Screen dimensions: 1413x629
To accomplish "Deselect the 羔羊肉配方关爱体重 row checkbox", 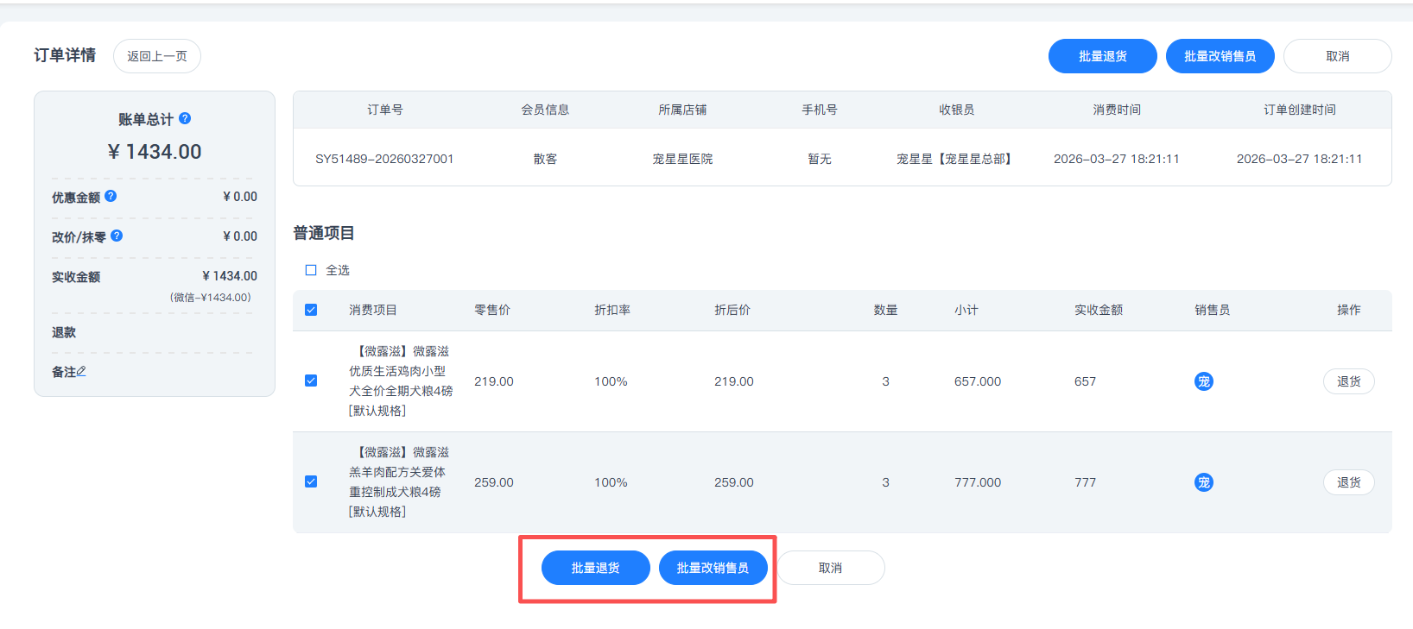I will 311,481.
